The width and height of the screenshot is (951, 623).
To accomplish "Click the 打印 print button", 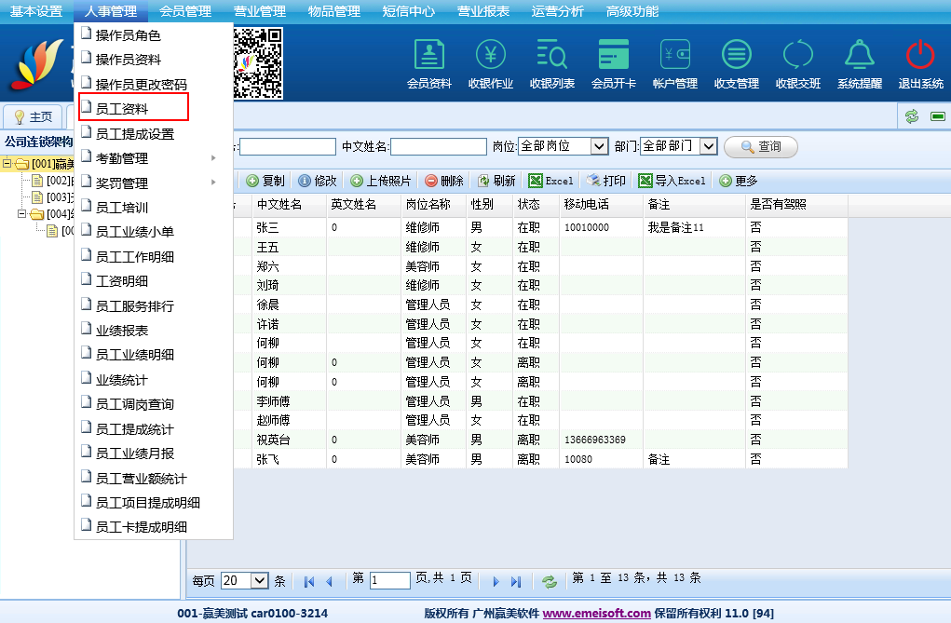I will pos(605,181).
